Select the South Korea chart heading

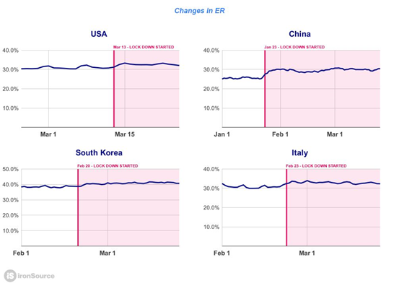(99, 152)
